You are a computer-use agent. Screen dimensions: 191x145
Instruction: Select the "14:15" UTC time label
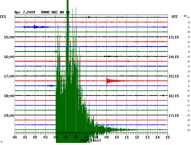tap(174, 57)
